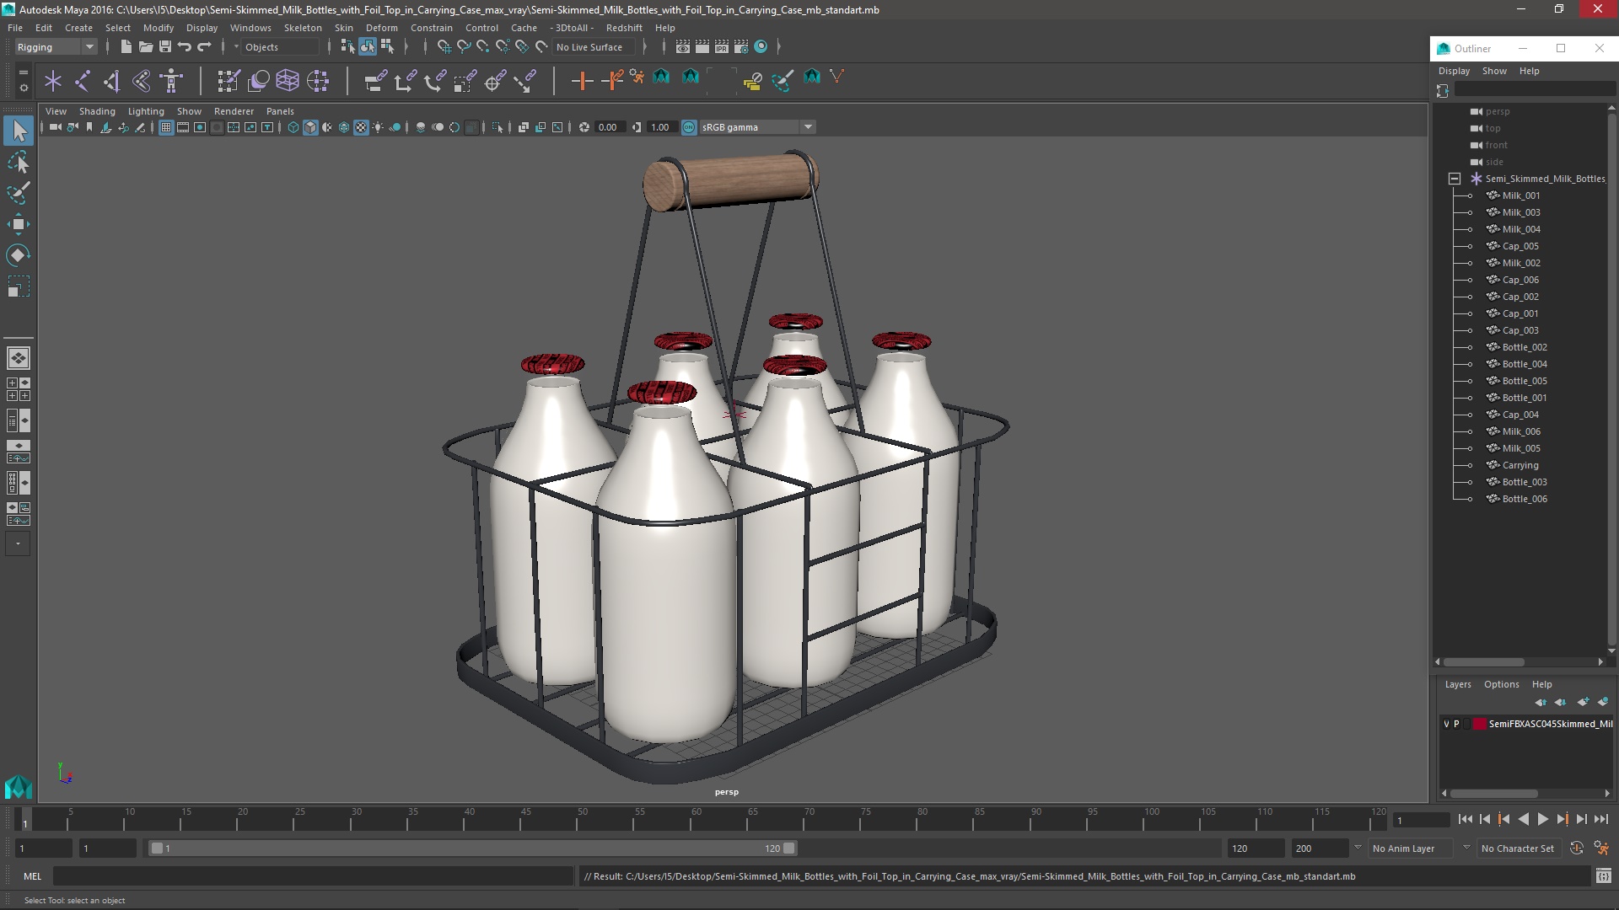Viewport: 1619px width, 910px height.
Task: Click the Snap to Curves magnet icon
Action: [463, 47]
